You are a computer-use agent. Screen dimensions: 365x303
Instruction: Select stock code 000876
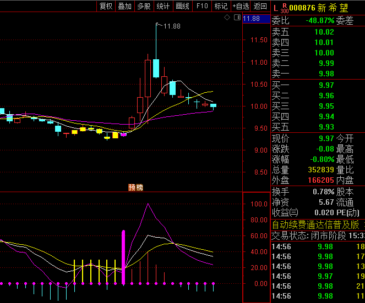[302, 7]
